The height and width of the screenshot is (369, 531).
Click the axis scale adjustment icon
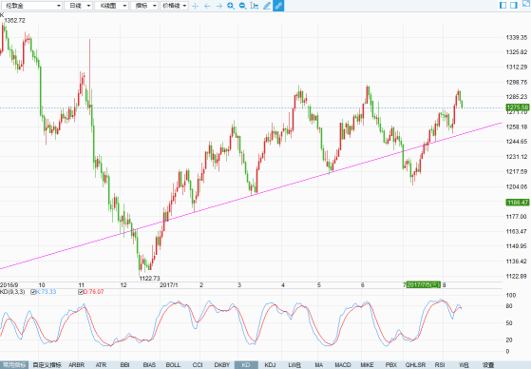coord(255,6)
